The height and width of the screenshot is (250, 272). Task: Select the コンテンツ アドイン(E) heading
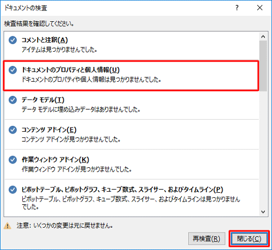pos(49,130)
